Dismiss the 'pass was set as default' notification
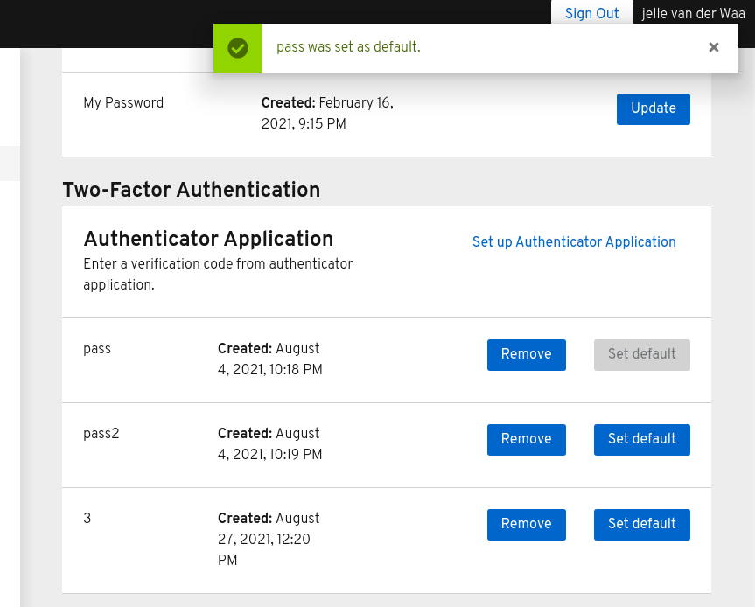 coord(713,47)
